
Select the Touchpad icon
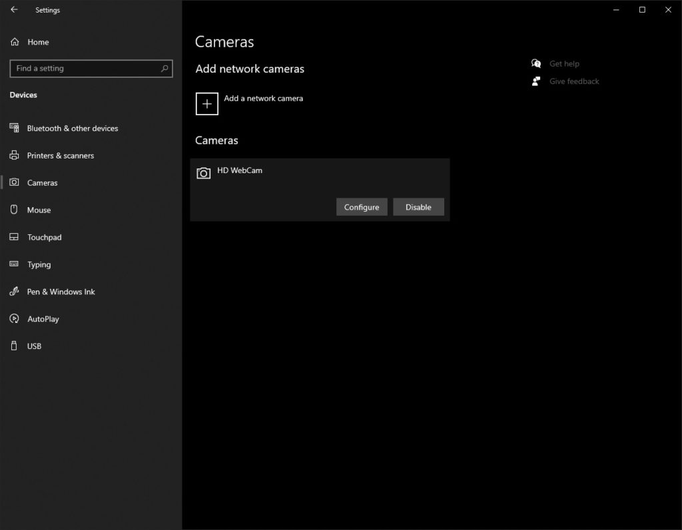[13, 237]
